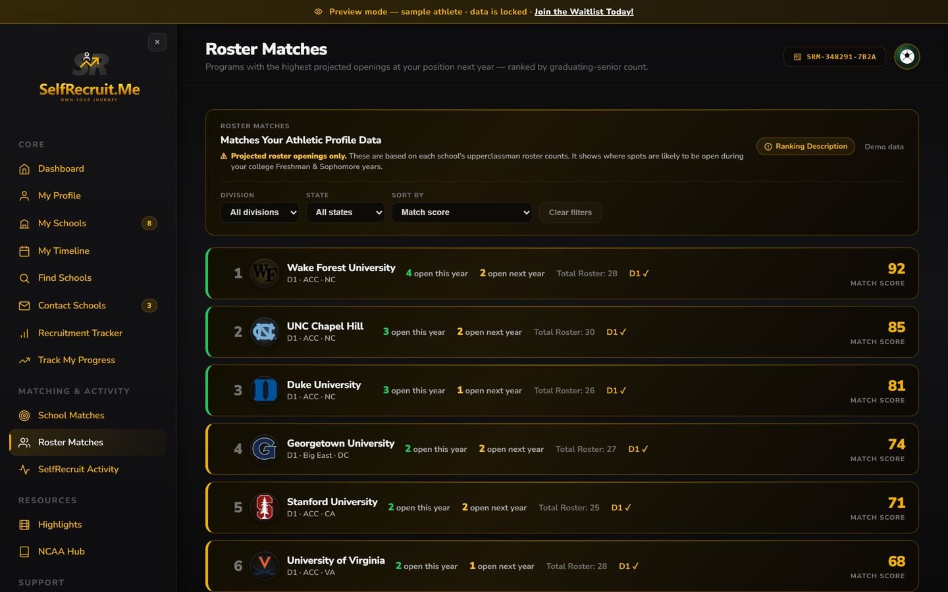Click the eye icon in preview banner
Image resolution: width=948 pixels, height=592 pixels.
[x=319, y=12]
